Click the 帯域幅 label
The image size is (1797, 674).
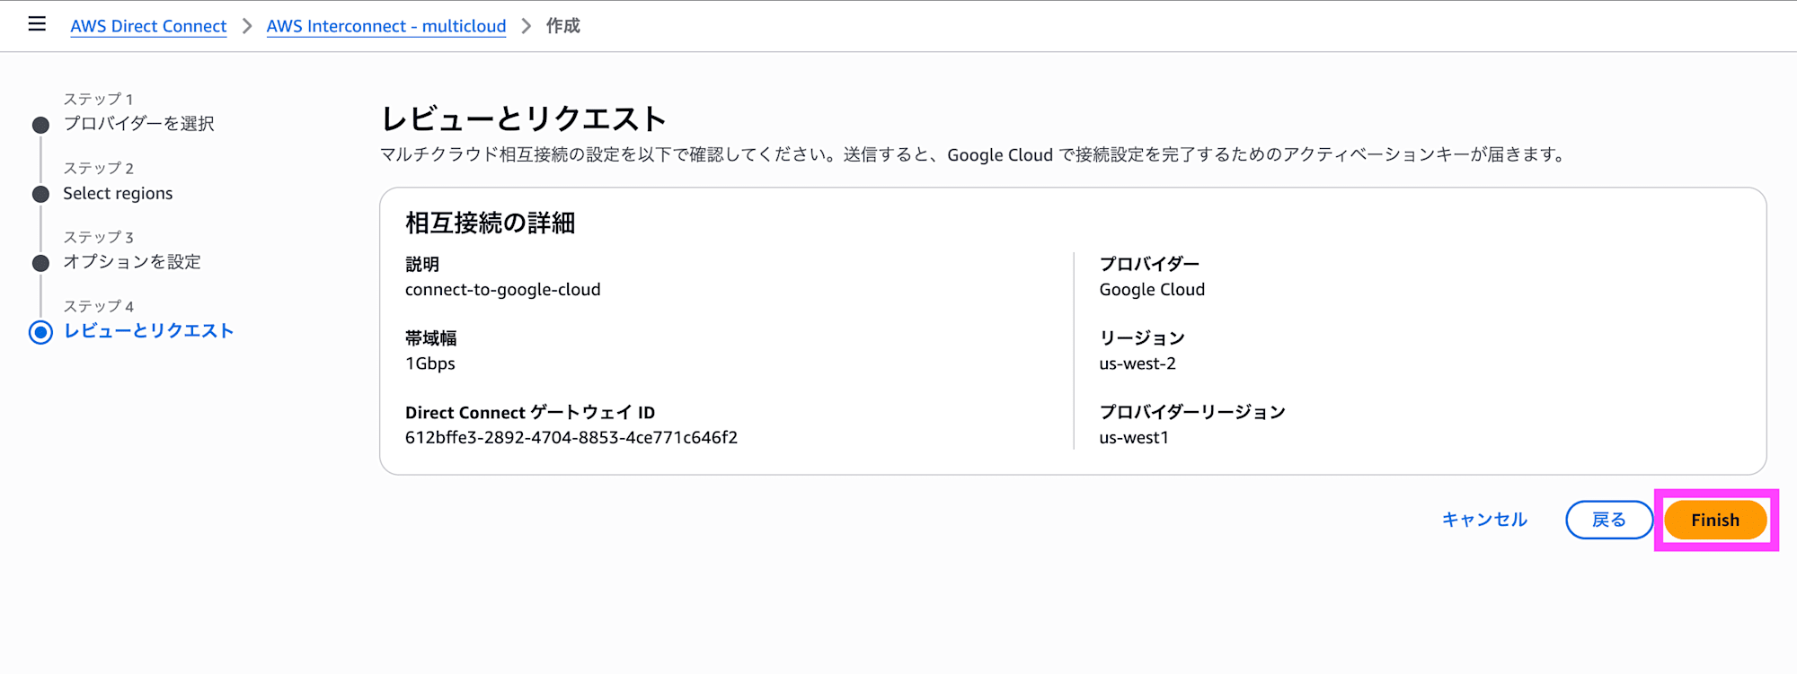pos(431,338)
